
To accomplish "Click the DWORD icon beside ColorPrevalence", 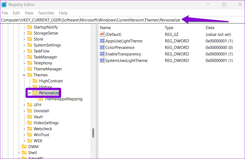I will tap(102, 48).
